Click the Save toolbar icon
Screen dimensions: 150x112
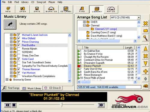(37, 9)
